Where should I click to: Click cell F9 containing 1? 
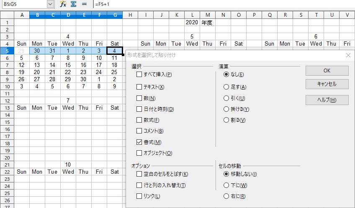click(x=99, y=79)
